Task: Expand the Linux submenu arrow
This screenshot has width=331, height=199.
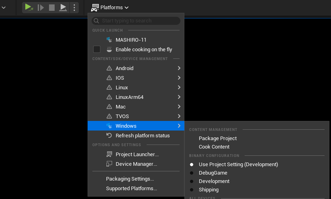Action: (179, 87)
